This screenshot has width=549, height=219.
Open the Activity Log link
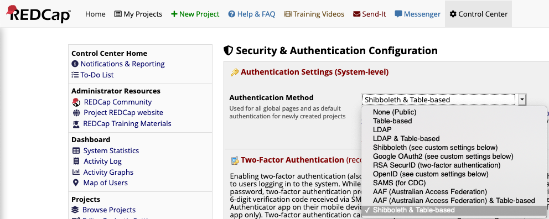(102, 161)
